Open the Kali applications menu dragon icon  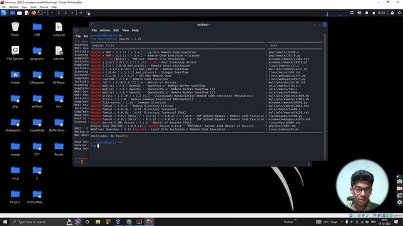pos(3,13)
